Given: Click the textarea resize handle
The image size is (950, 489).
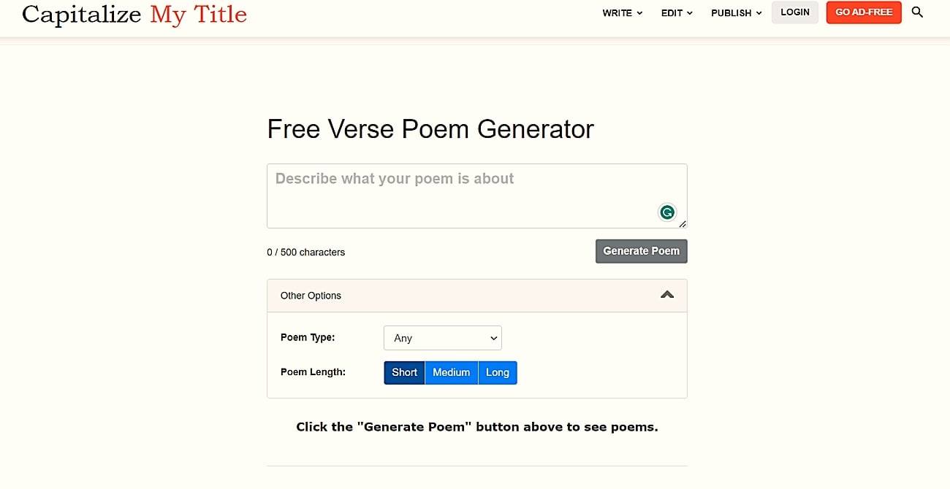Looking at the screenshot, I should 683,224.
